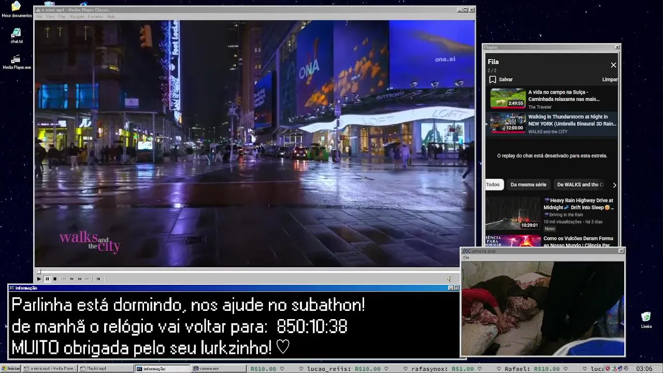Viewport: 663px width, 373px height.
Task: Click the Media Player Classic title bar icon
Action: point(38,10)
